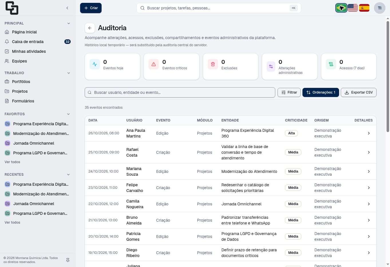
Task: Click the Eventos hoje activity icon
Action: [95, 64]
